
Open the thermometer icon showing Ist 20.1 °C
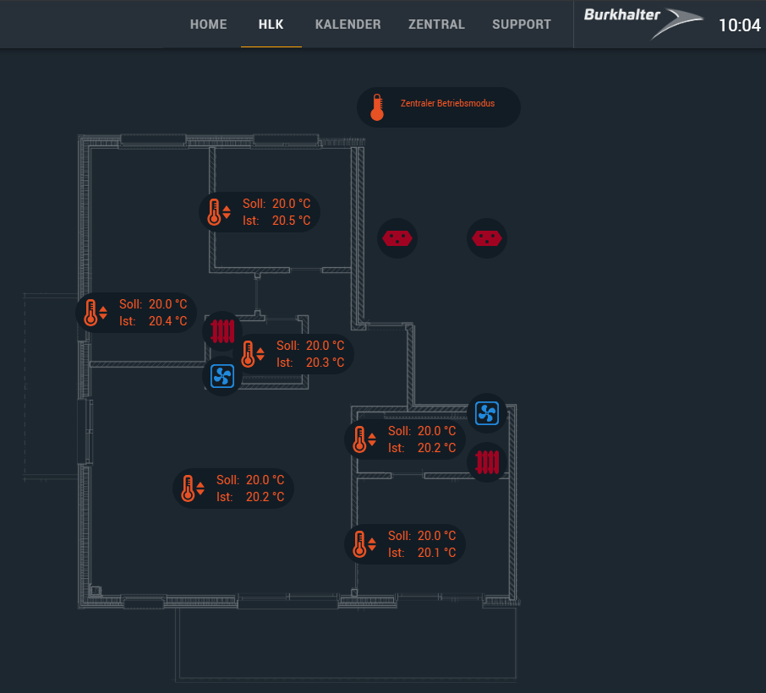pyautogui.click(x=359, y=544)
